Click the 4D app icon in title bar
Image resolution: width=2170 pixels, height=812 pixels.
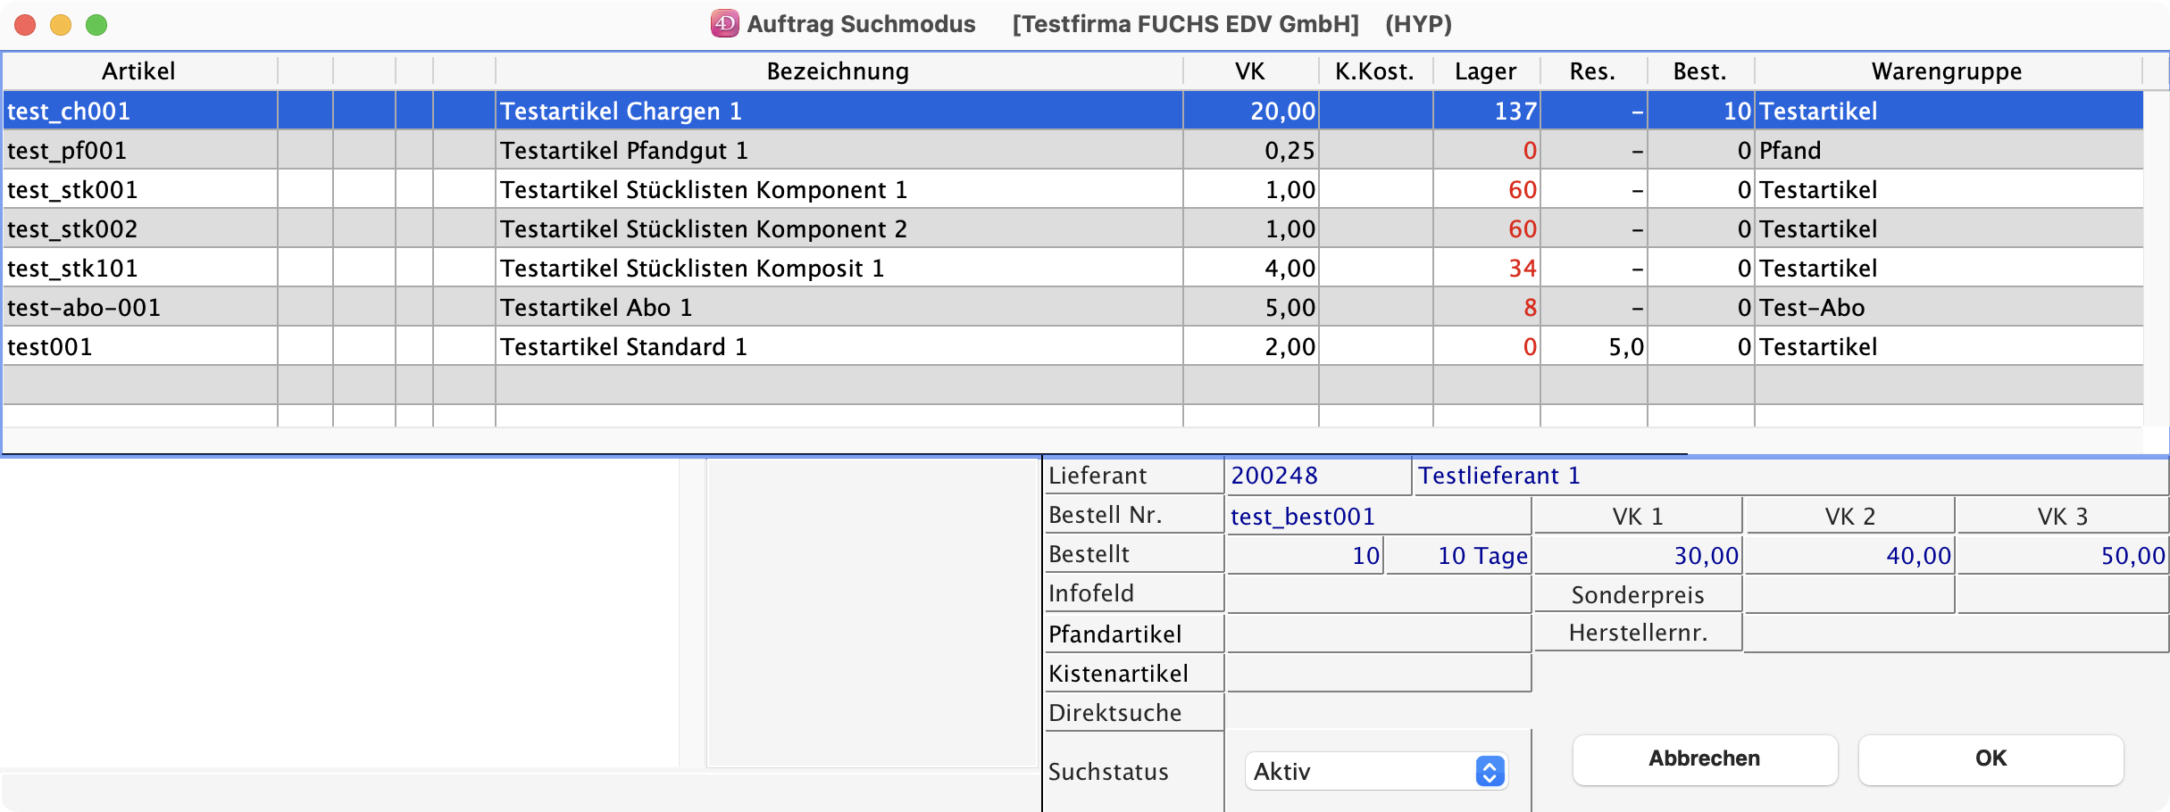tap(724, 24)
